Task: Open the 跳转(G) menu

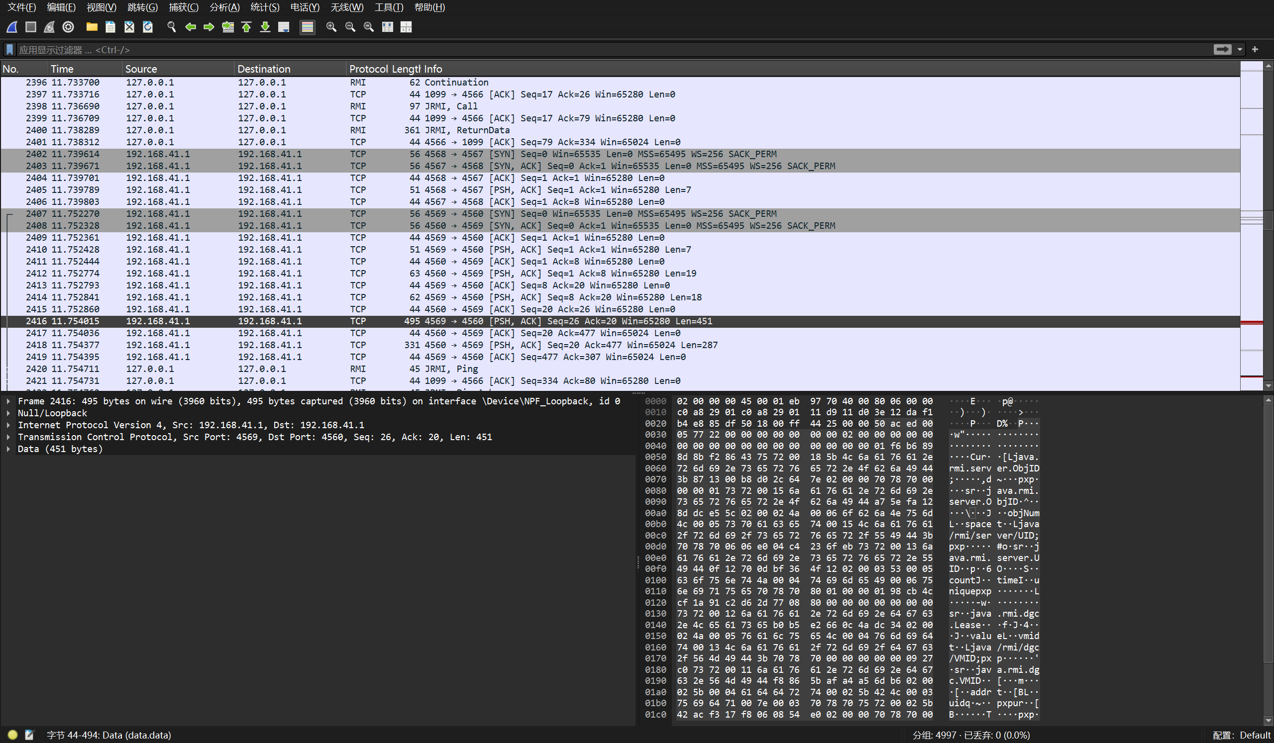Action: (x=142, y=7)
